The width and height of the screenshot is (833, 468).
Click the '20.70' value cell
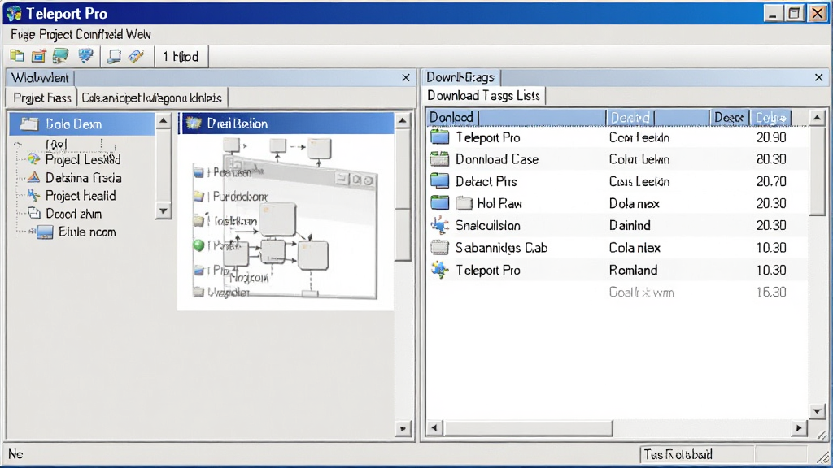point(771,181)
